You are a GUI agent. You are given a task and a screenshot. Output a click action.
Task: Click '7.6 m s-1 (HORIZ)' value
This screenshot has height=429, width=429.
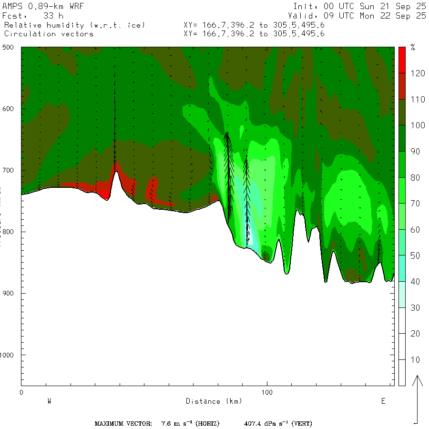pyautogui.click(x=190, y=424)
